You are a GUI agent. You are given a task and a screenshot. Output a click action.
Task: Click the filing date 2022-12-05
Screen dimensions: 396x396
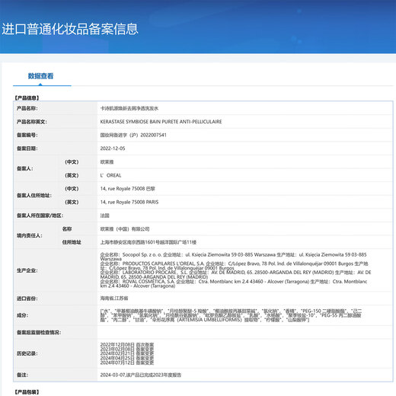pyautogui.click(x=113, y=148)
